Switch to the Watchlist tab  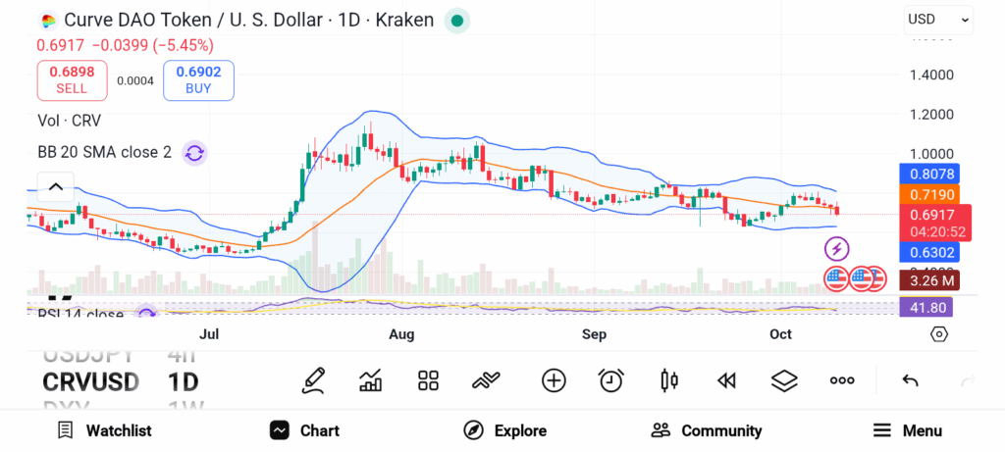104,430
